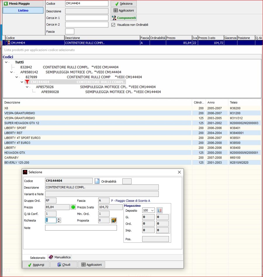The width and height of the screenshot is (263, 277).
Task: Open the box icon beside Proposta
Action: click(x=114, y=220)
